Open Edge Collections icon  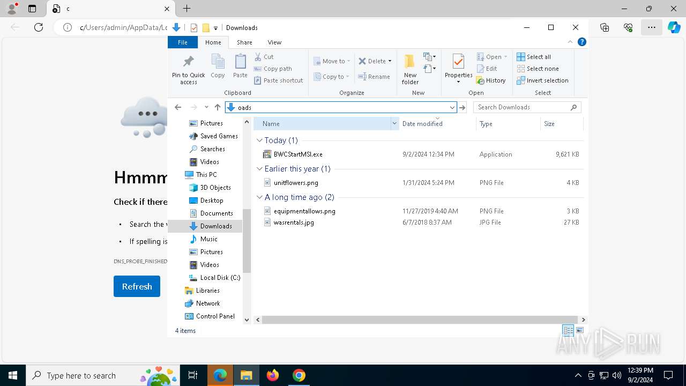click(605, 27)
